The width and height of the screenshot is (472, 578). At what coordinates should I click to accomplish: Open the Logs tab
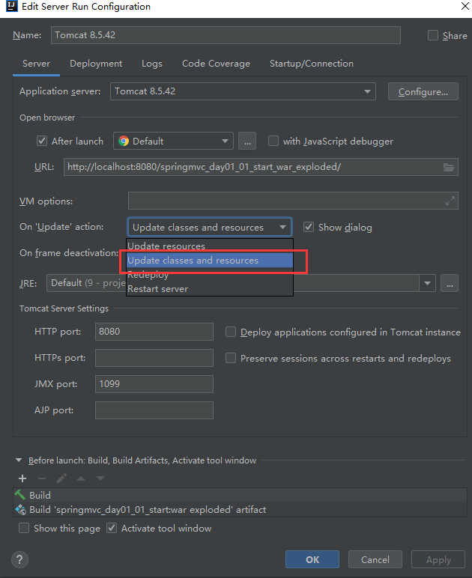[152, 64]
